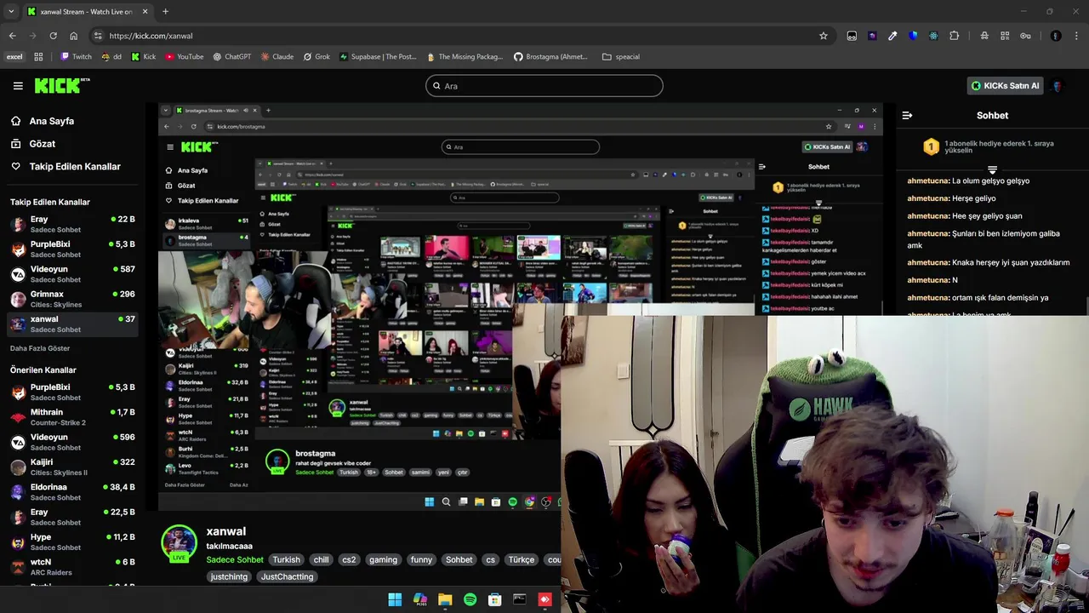
Task: Click chat message "Herşe geliyo"
Action: (974, 198)
